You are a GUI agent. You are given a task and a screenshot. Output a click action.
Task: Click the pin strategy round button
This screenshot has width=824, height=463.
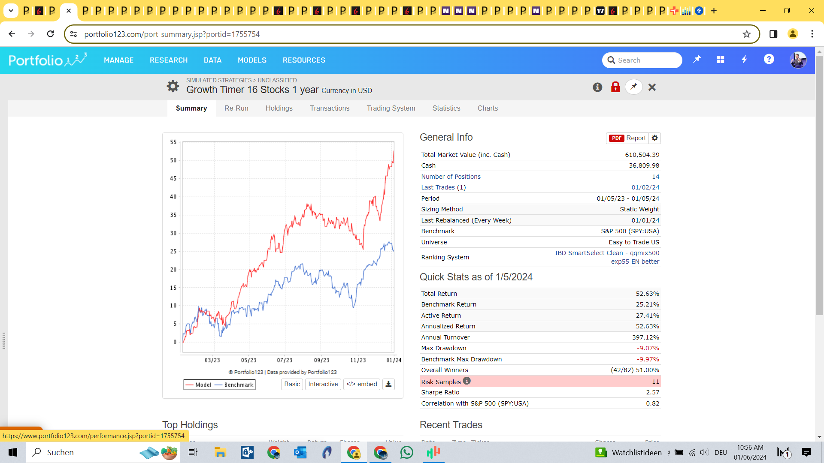[x=634, y=87]
